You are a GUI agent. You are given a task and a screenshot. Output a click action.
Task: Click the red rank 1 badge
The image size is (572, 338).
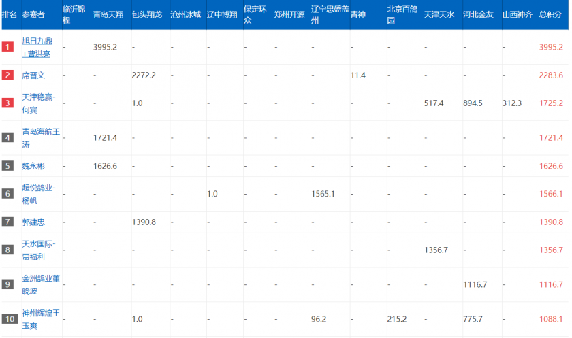[x=7, y=47]
